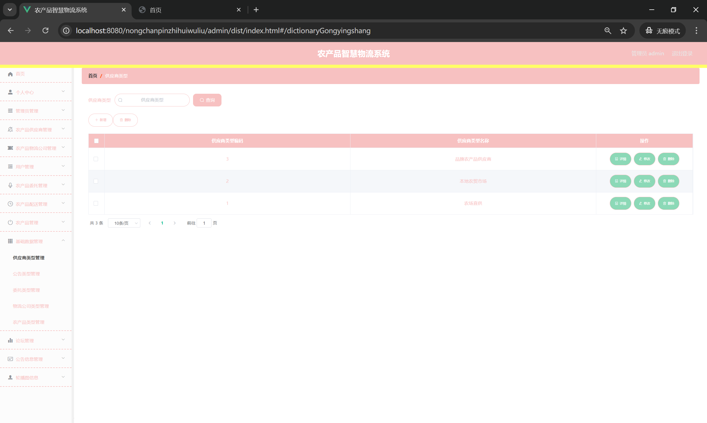Open the 10条/页 page size dropdown
707x423 pixels.
pos(124,223)
